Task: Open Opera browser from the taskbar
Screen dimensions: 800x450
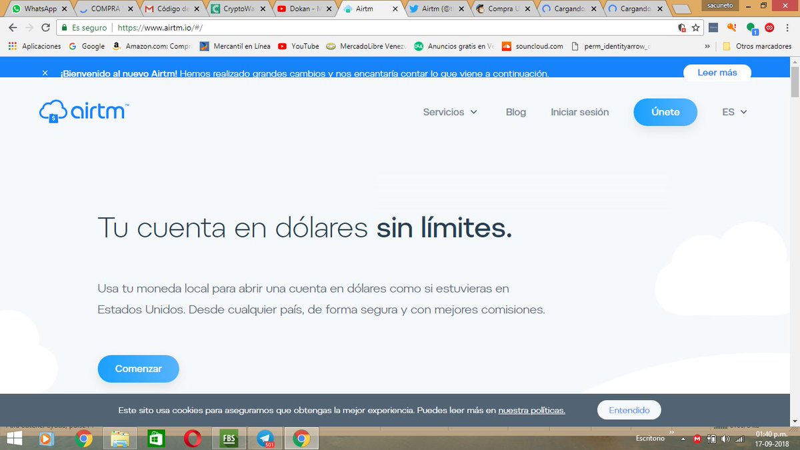Action: [x=193, y=439]
